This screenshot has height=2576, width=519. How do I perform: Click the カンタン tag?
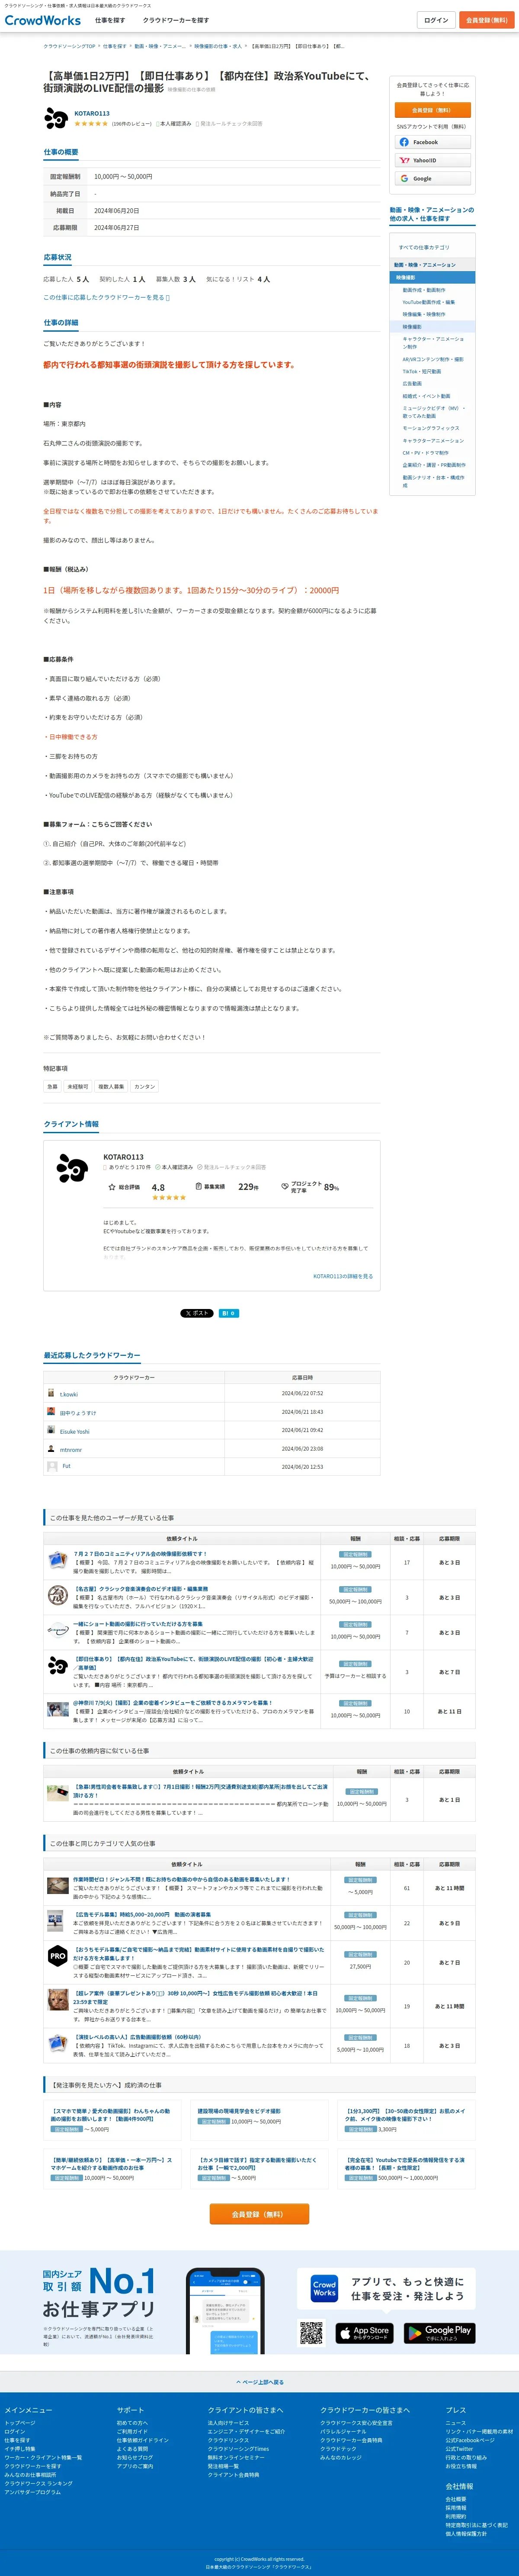pyautogui.click(x=145, y=1086)
